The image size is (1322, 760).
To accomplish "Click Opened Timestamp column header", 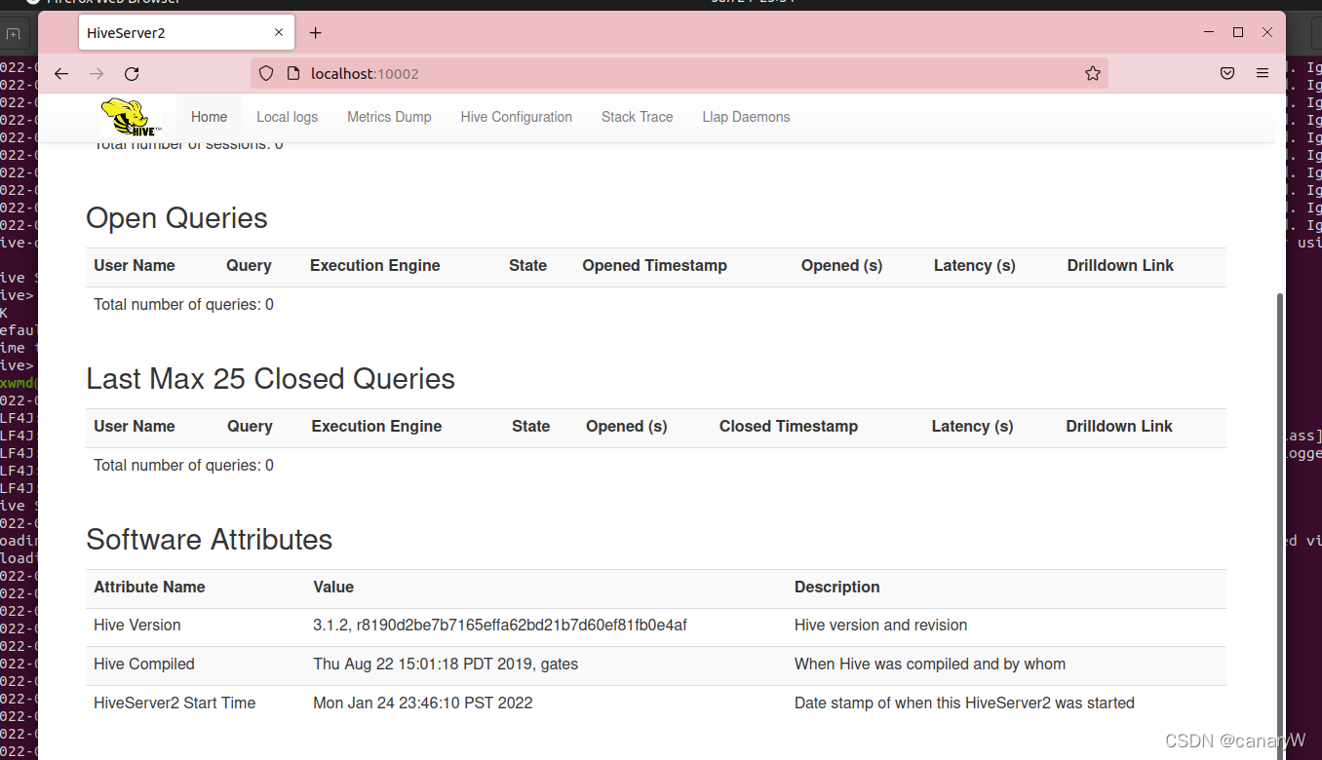I will point(654,266).
